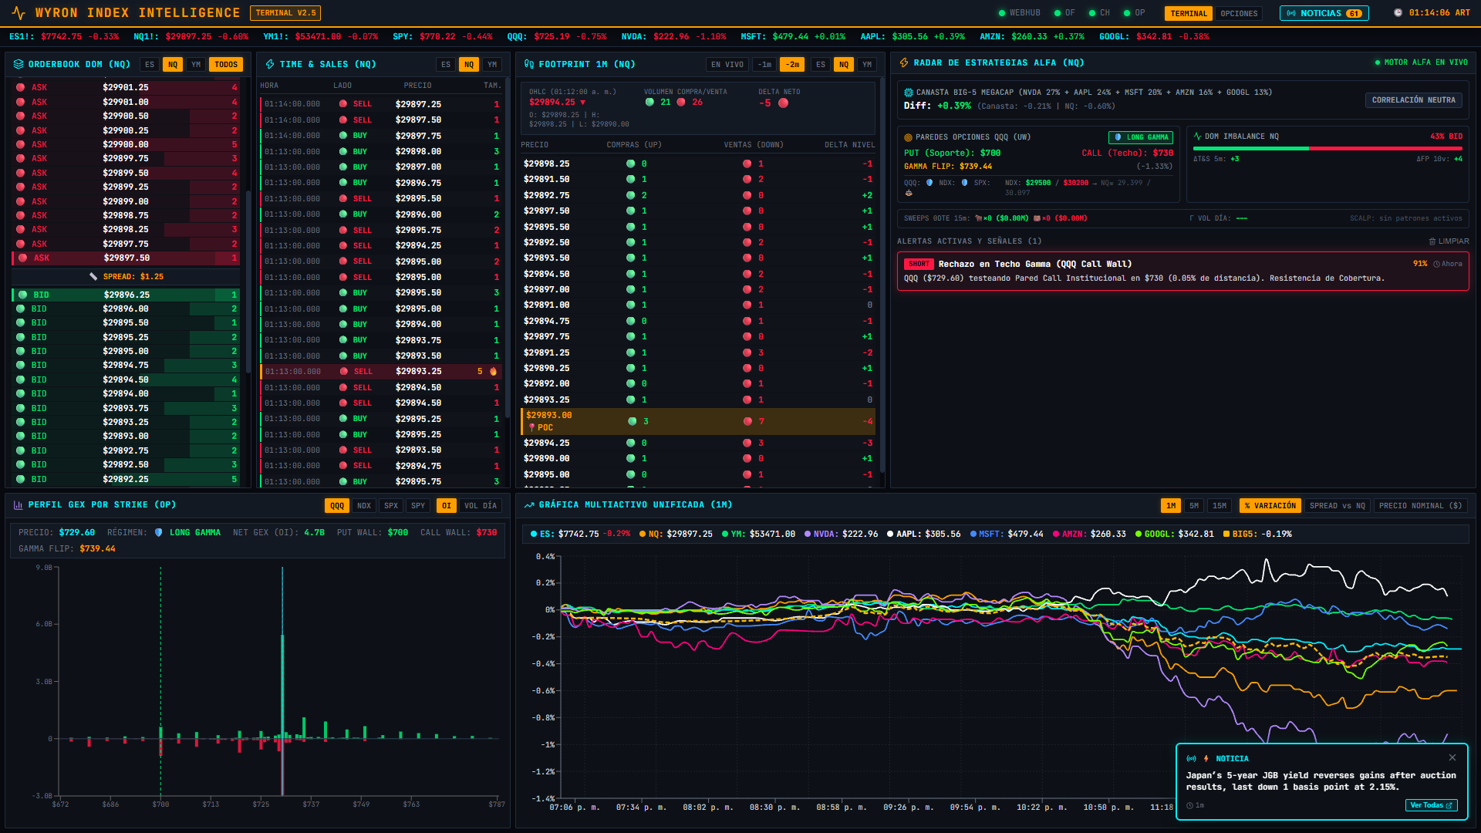Viewport: 1481px width, 833px height.
Task: Switch to the OPCIONES tab
Action: click(1239, 13)
